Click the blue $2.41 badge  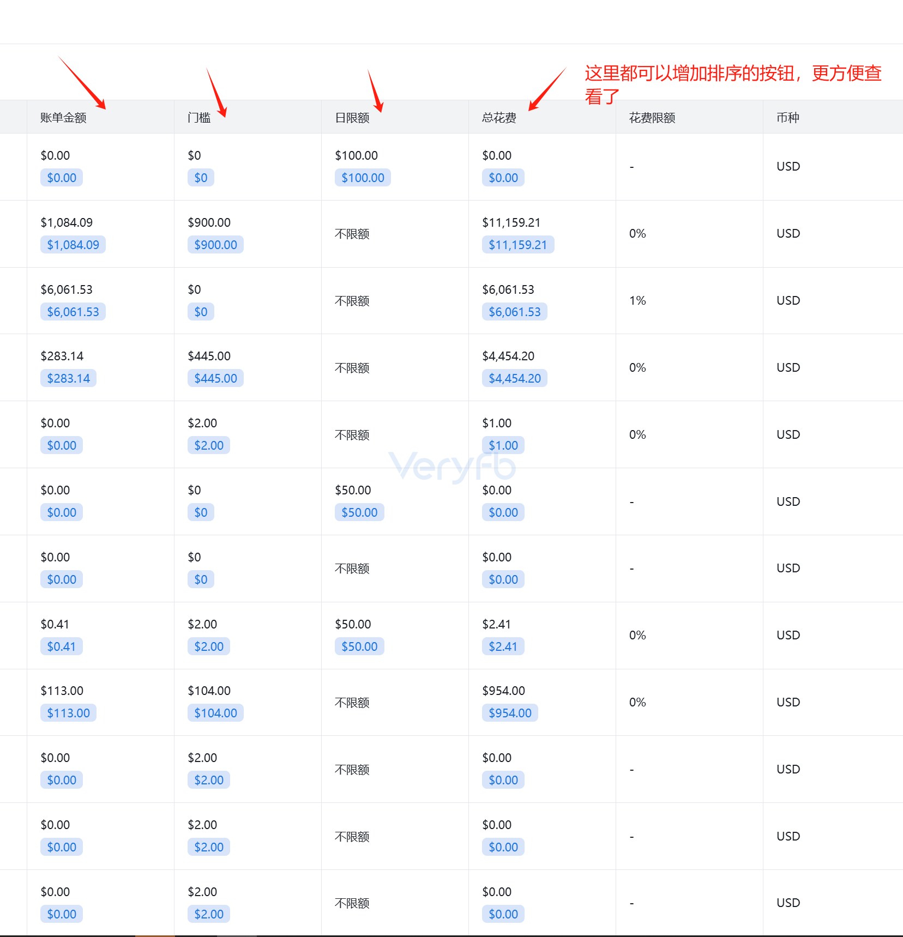[x=503, y=646]
